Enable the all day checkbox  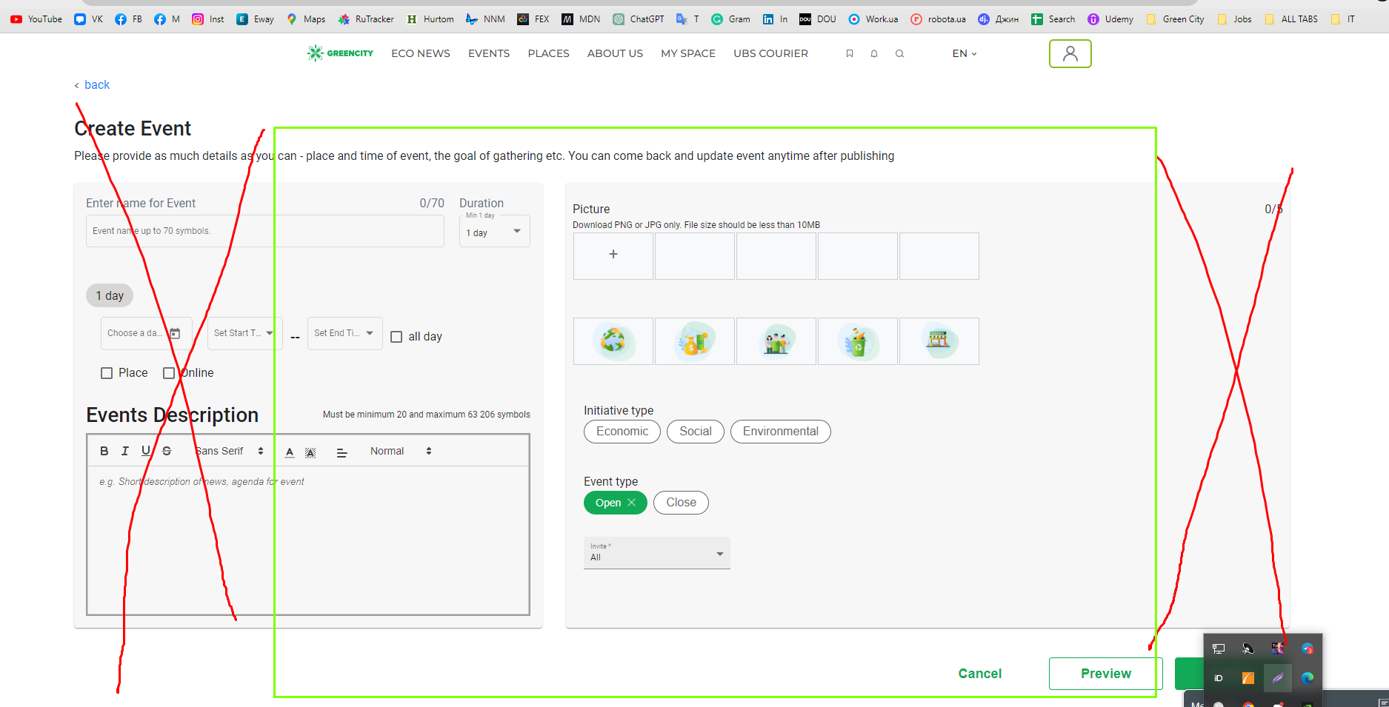coord(397,336)
